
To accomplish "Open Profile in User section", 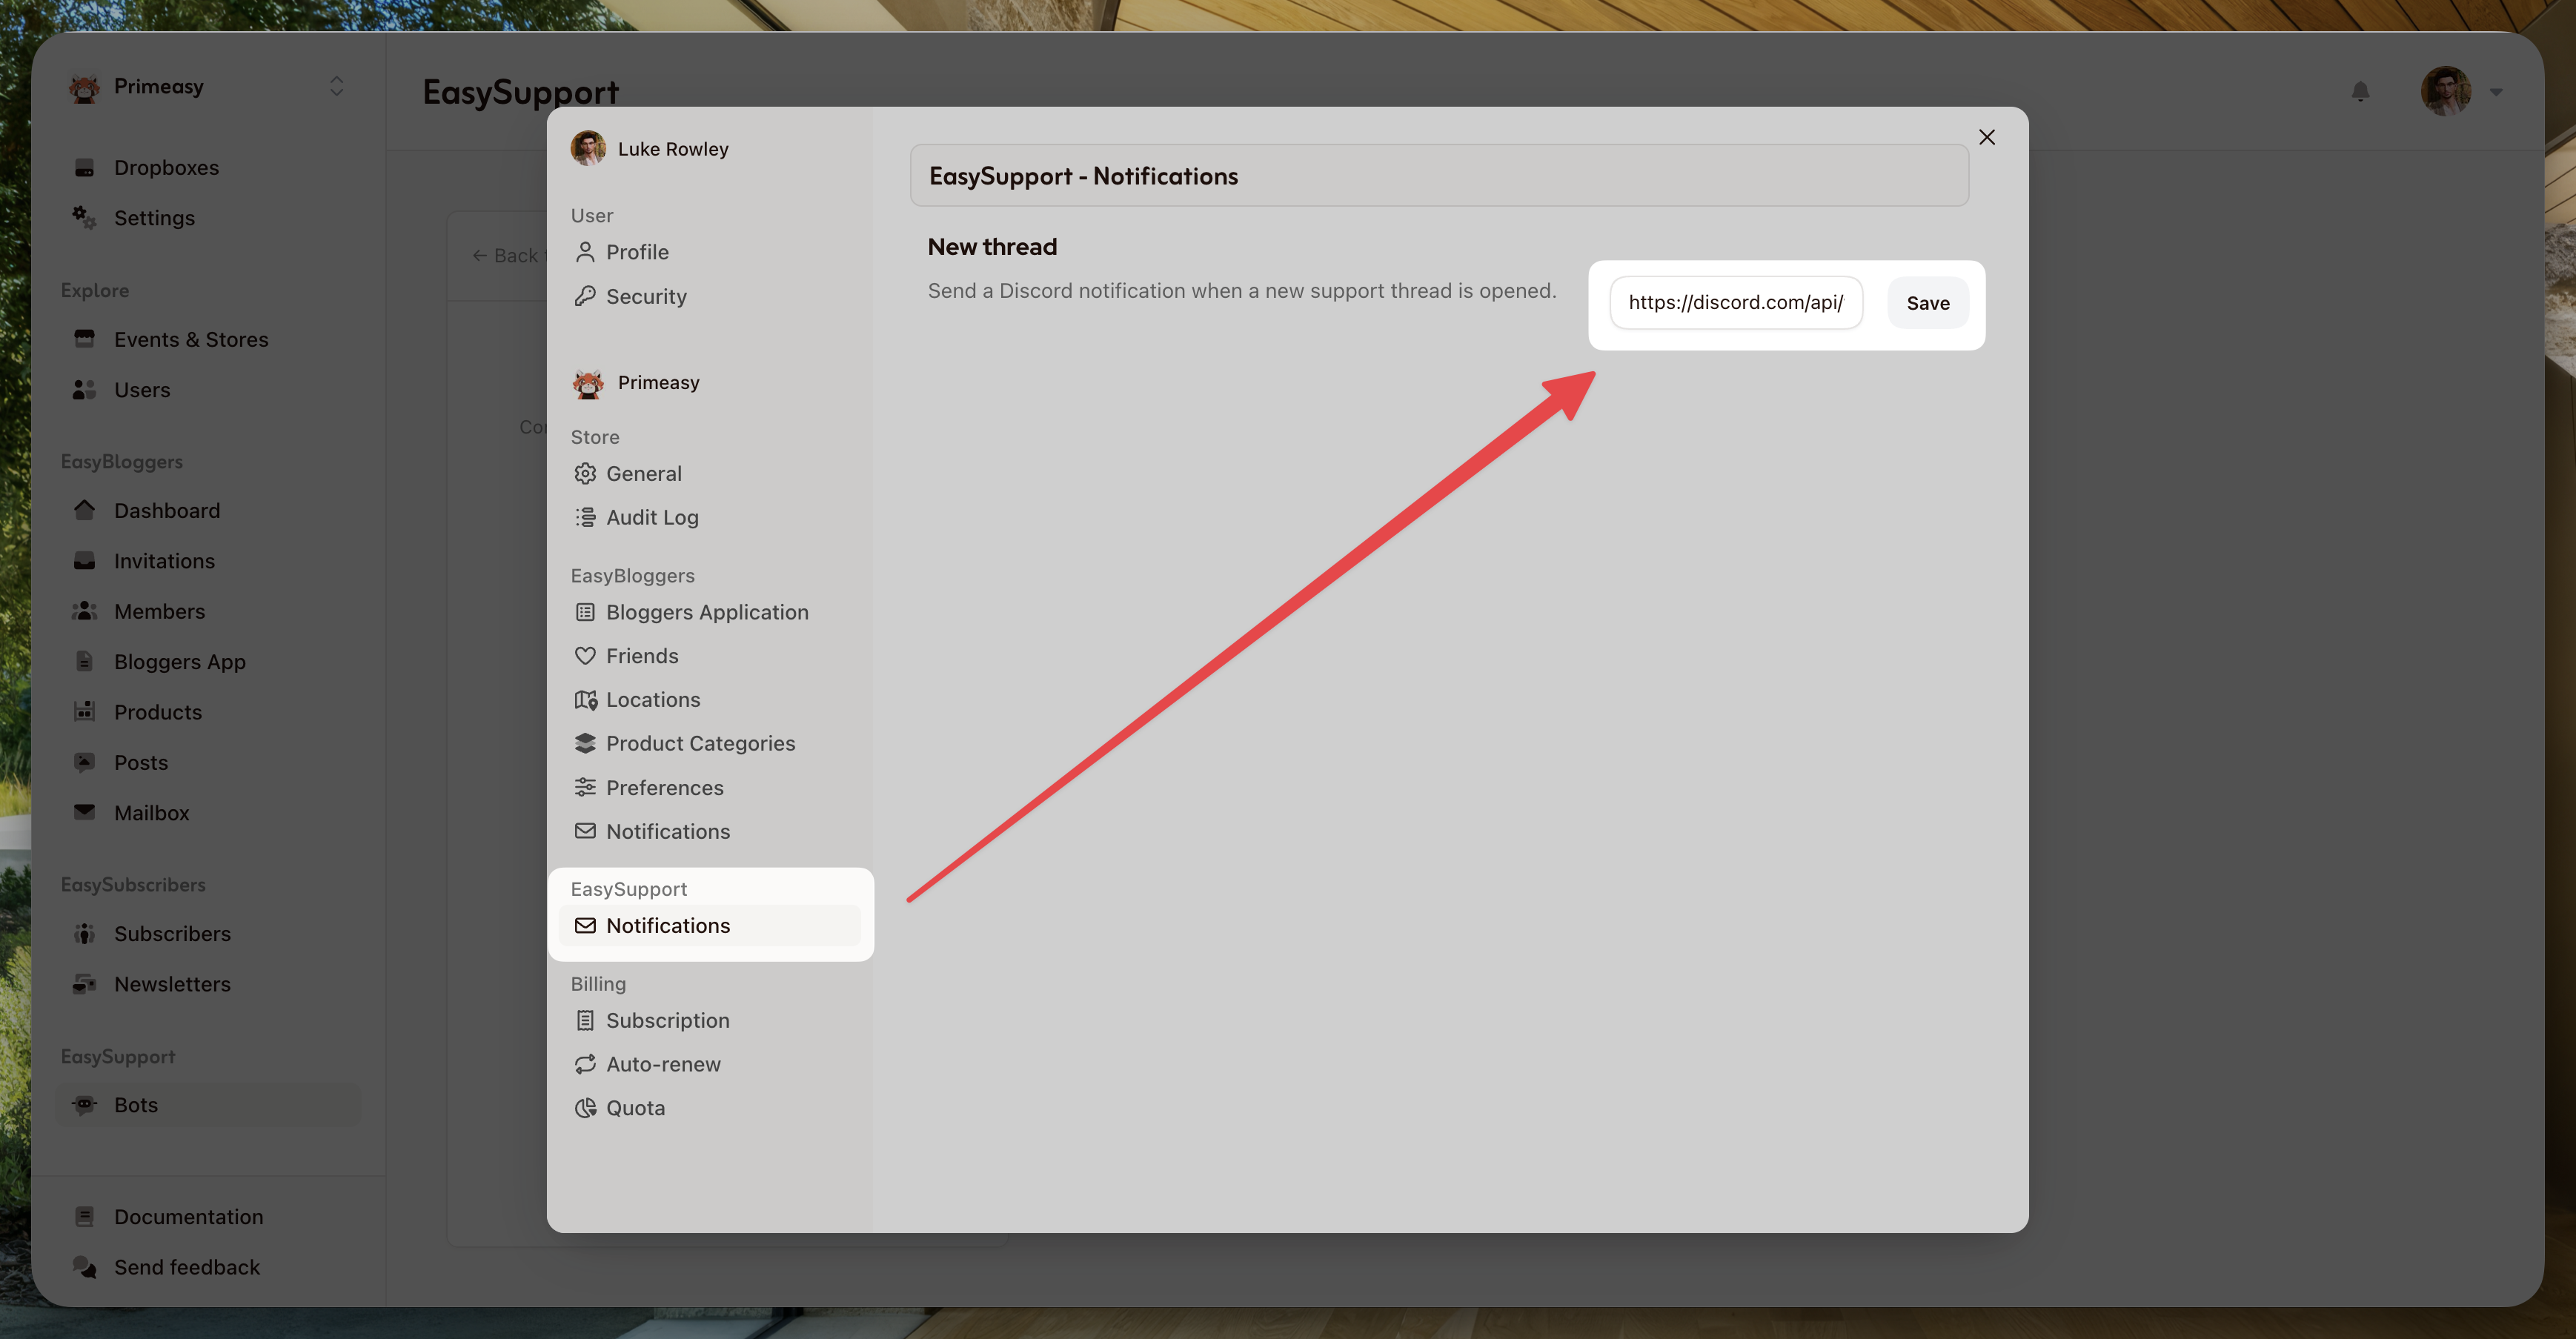I will click(x=637, y=252).
